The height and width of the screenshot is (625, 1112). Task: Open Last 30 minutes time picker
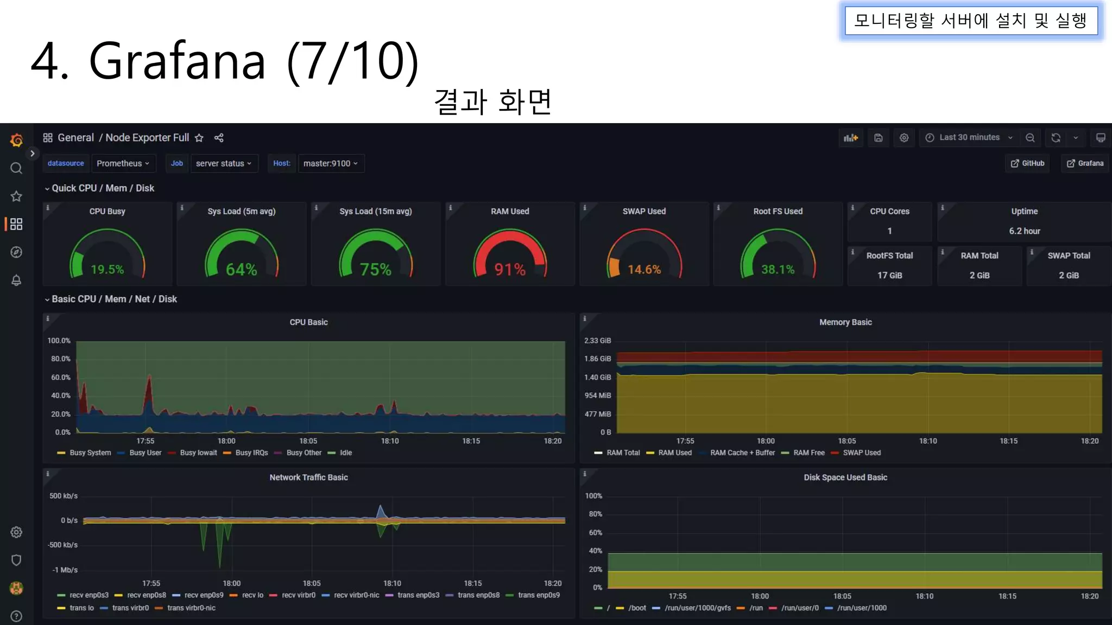[969, 138]
